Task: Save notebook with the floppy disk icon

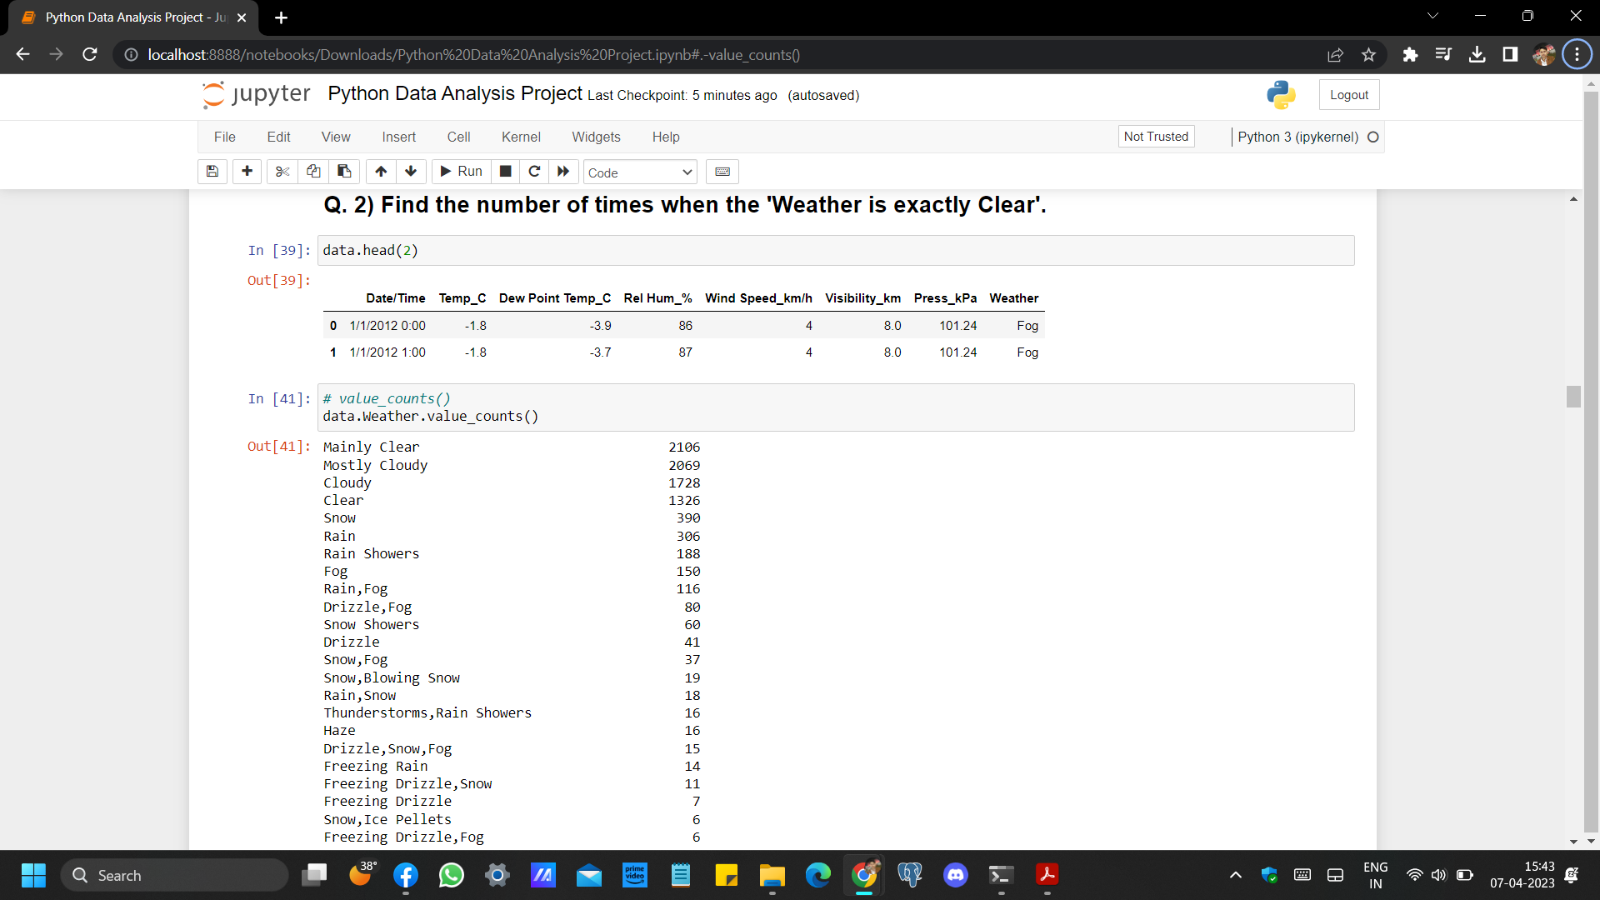Action: click(x=212, y=172)
